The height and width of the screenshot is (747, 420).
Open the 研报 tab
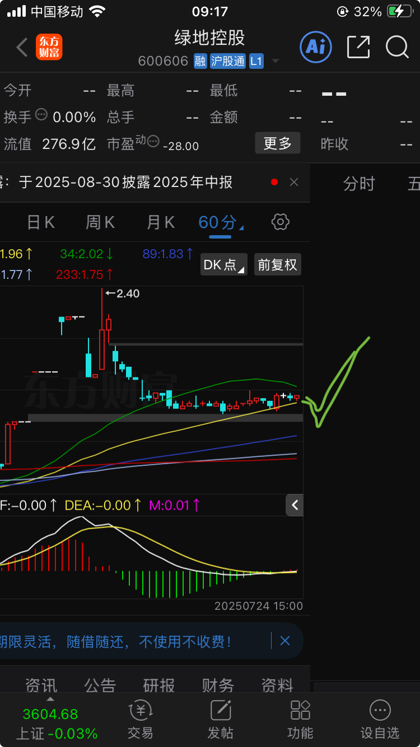[159, 685]
